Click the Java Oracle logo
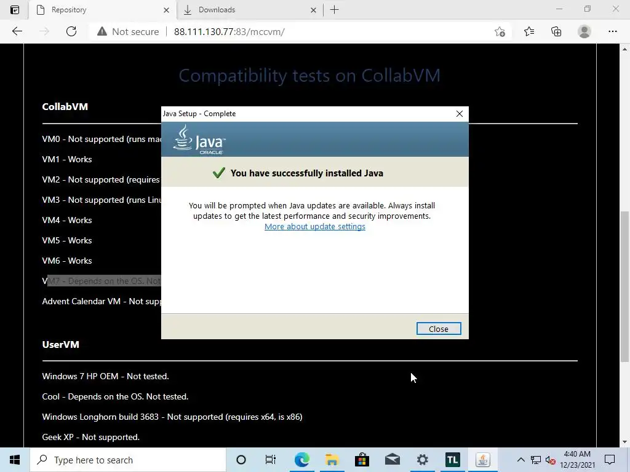630x472 pixels. point(199,140)
